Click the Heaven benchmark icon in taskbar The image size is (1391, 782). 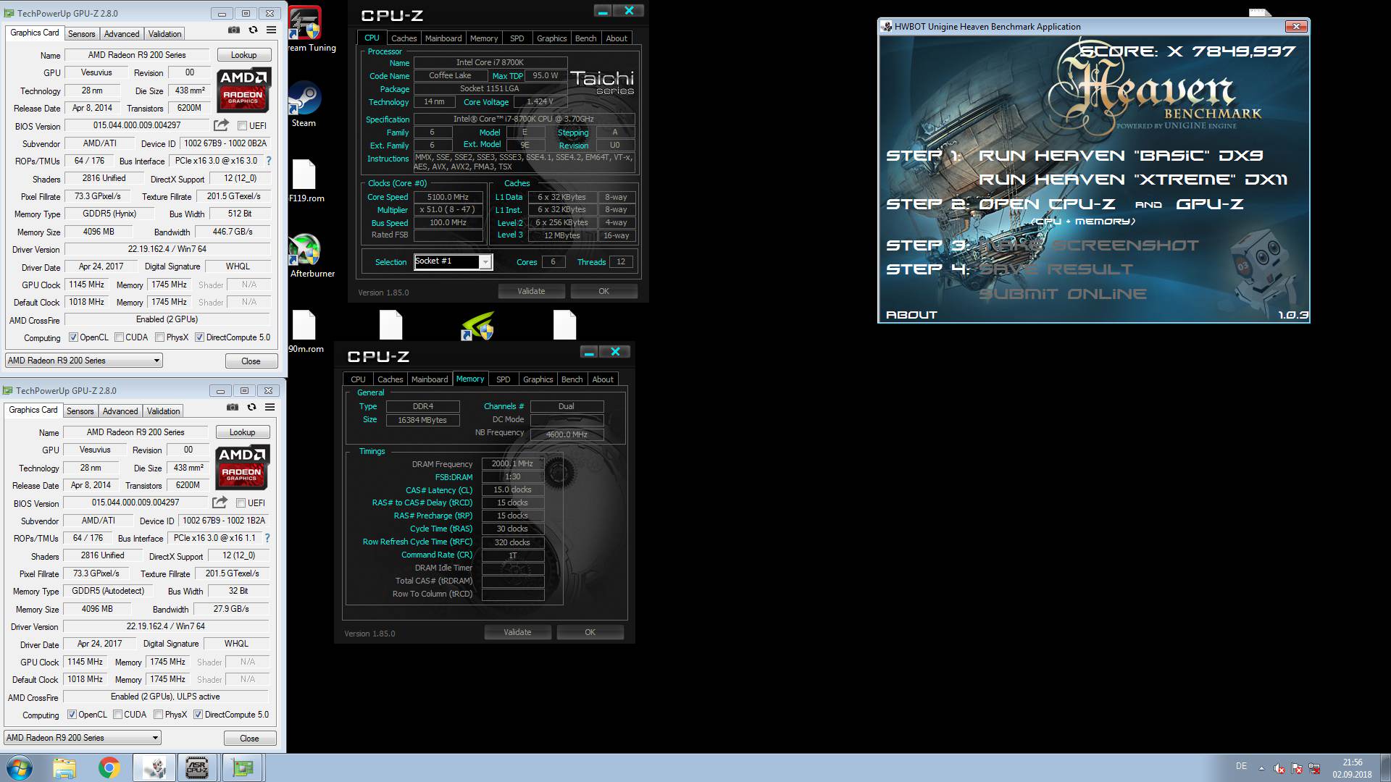[154, 768]
